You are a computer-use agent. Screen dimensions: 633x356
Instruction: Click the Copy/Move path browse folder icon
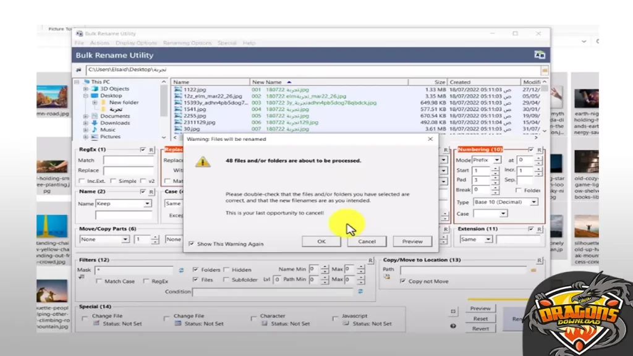point(533,270)
